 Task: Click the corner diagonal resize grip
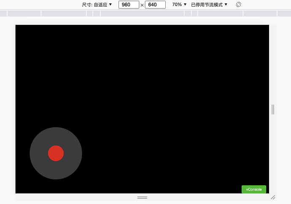[273, 198]
